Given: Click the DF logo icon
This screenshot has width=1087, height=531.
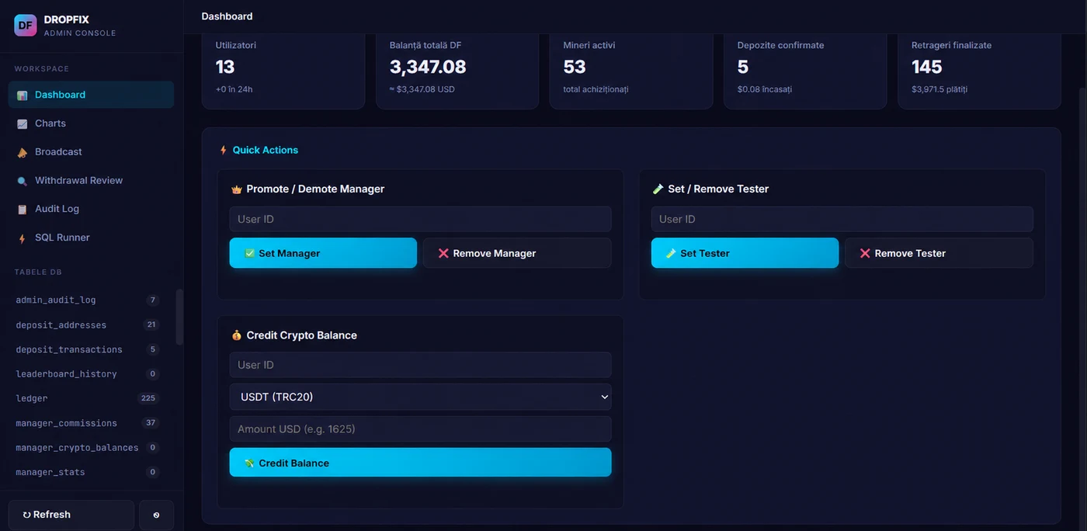Looking at the screenshot, I should [26, 25].
